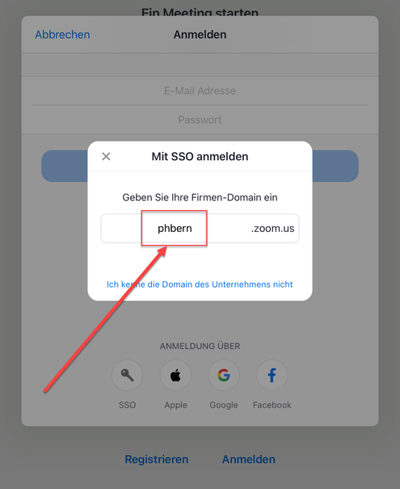Tap Abbrechen to cancel sign-in
This screenshot has width=400, height=489.
[x=62, y=35]
